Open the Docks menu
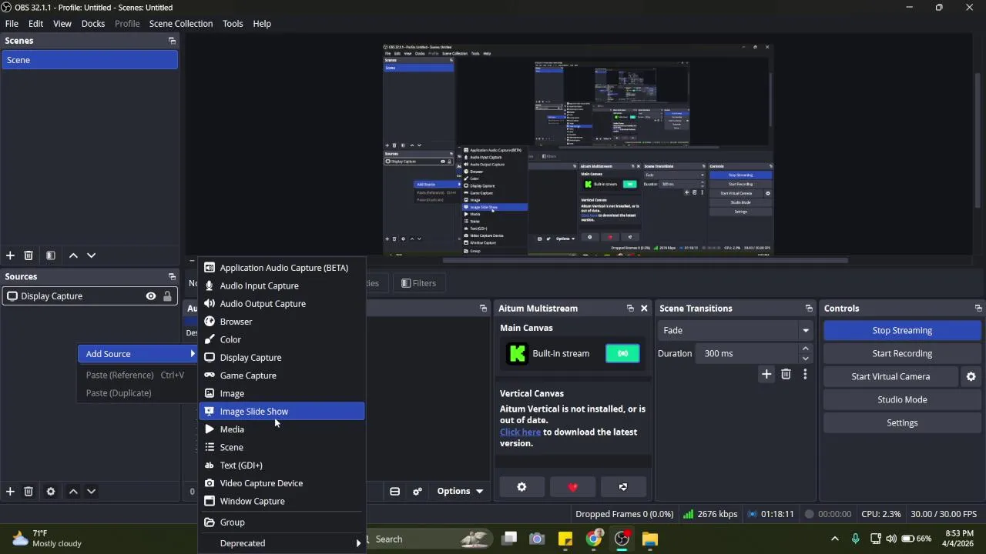 pyautogui.click(x=93, y=24)
